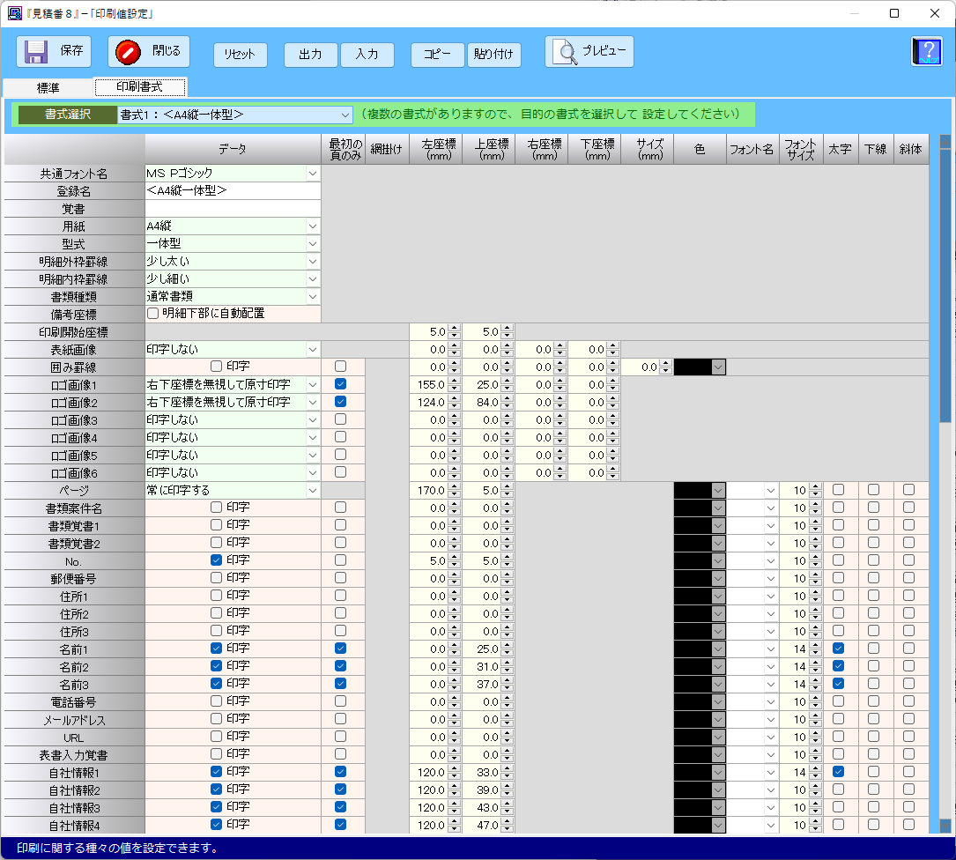Toggle 最初の頁のみ for 名前2

coord(341,666)
